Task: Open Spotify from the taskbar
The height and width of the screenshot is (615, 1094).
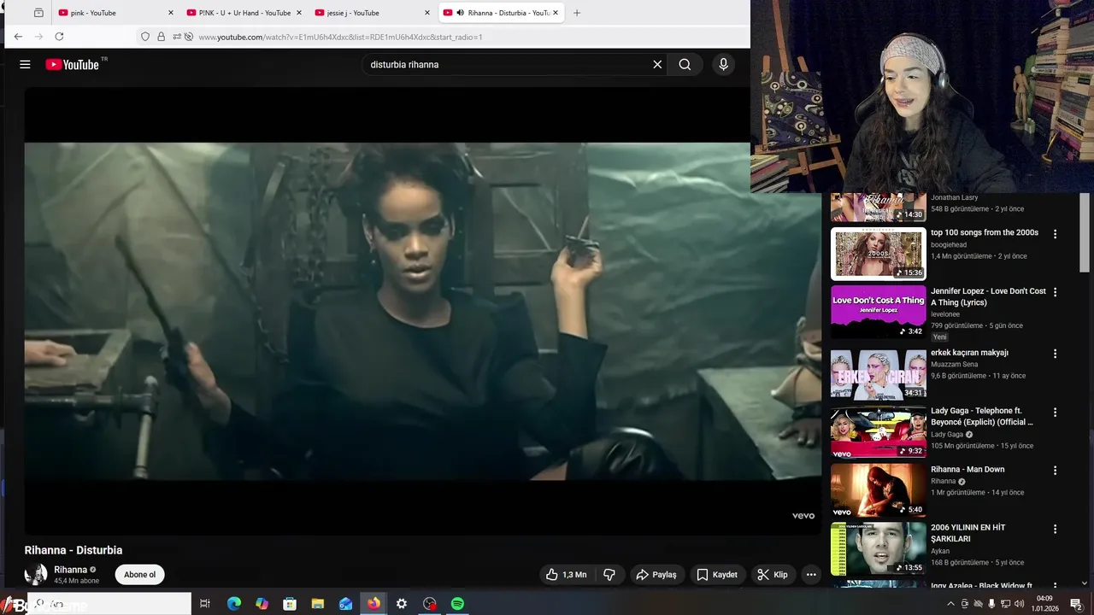Action: coord(457,604)
